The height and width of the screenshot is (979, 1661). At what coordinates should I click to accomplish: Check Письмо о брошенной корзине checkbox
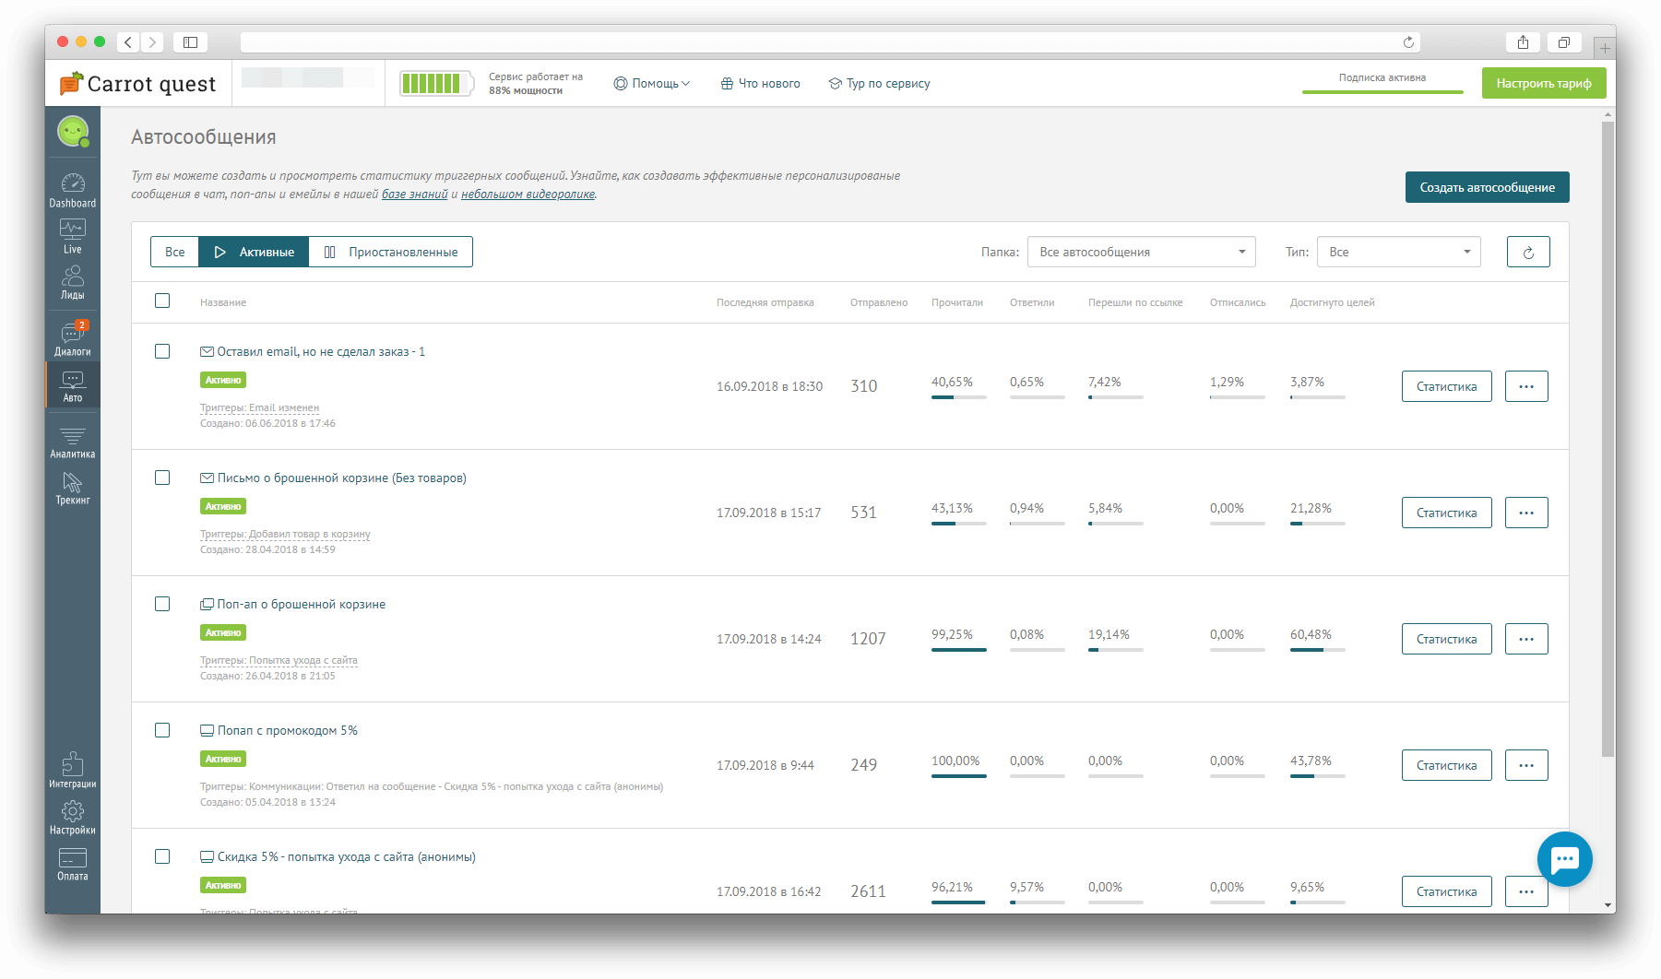pos(162,478)
